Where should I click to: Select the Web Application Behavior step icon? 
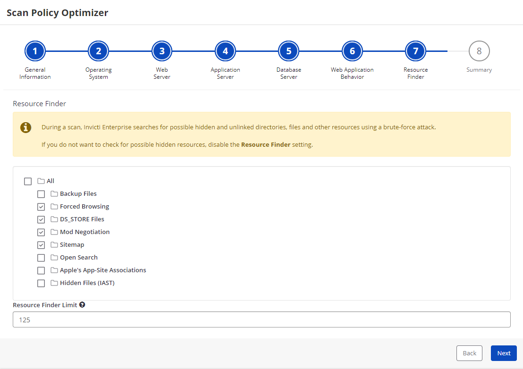pos(352,50)
